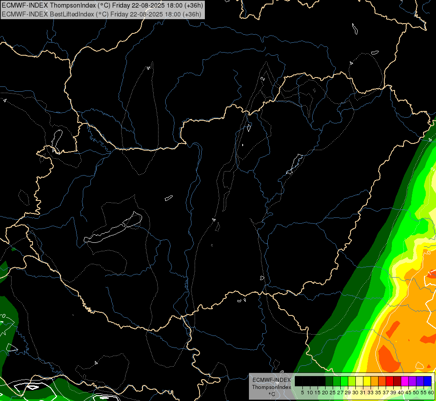
Task: Pick the lime 29–30 legend swatch
Action: pyautogui.click(x=352, y=381)
